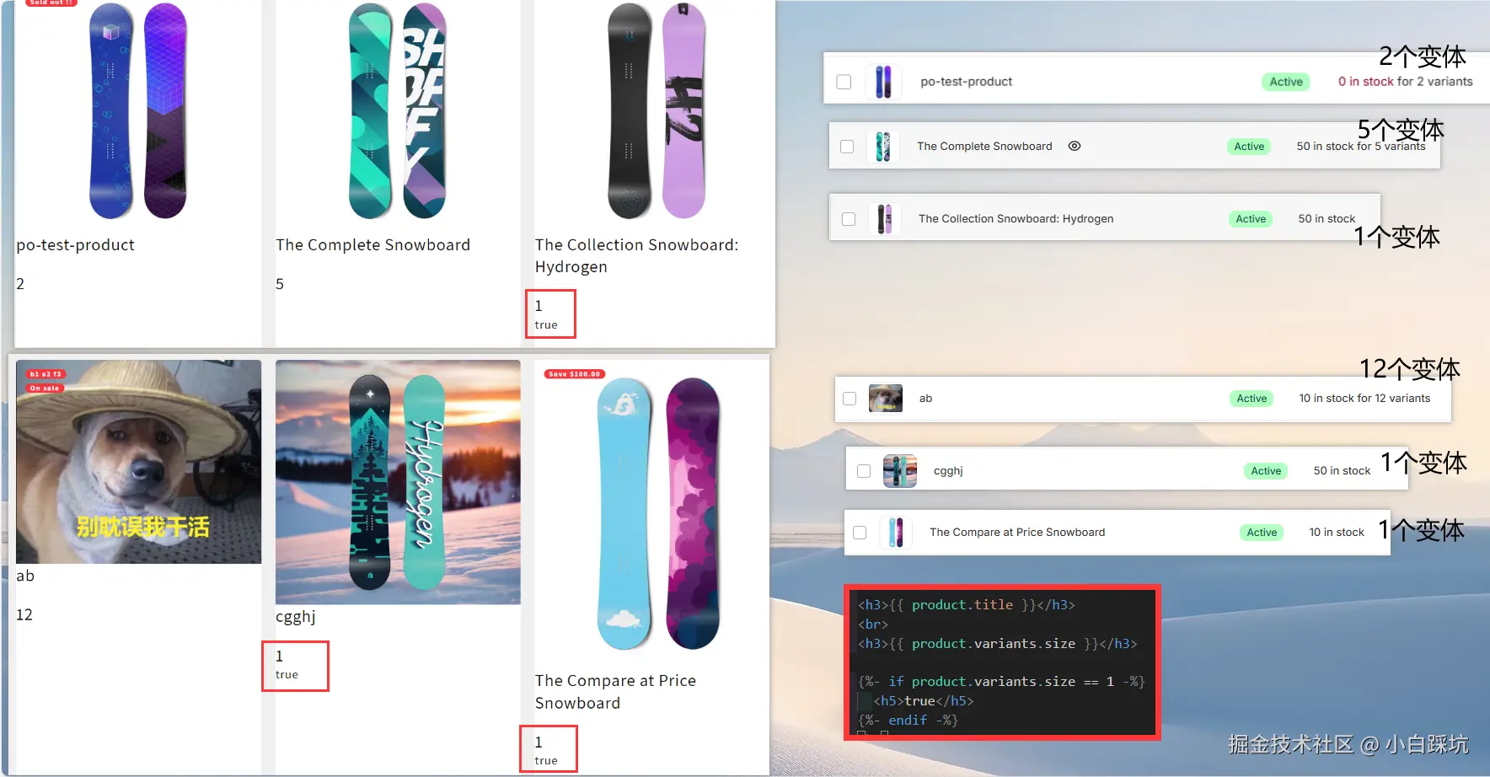Check the cgghj row checkbox

point(864,471)
